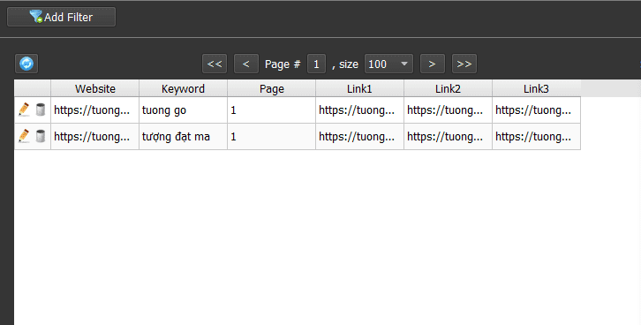This screenshot has height=325, width=641.
Task: Click the Add Filter button
Action: click(61, 17)
